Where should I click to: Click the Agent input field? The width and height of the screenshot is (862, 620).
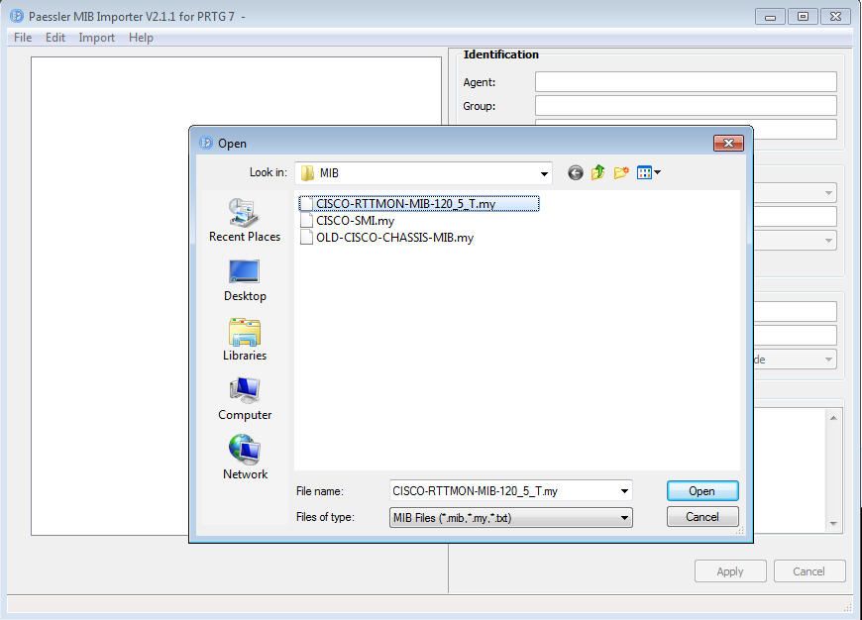click(x=686, y=82)
